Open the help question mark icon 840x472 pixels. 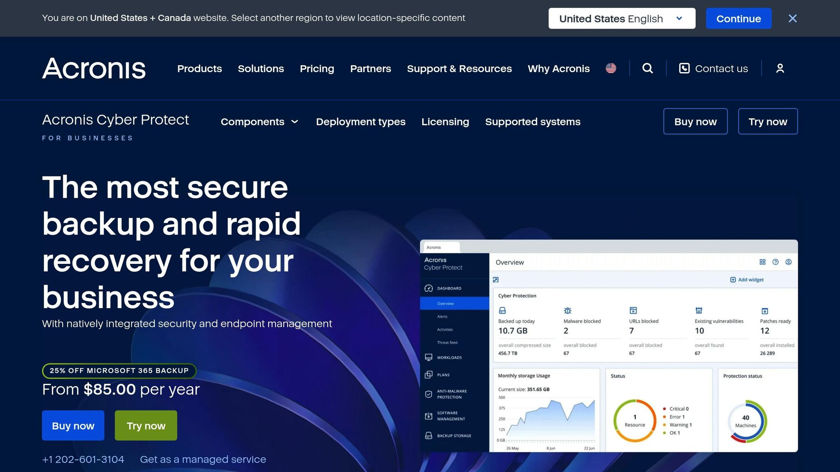(x=775, y=262)
